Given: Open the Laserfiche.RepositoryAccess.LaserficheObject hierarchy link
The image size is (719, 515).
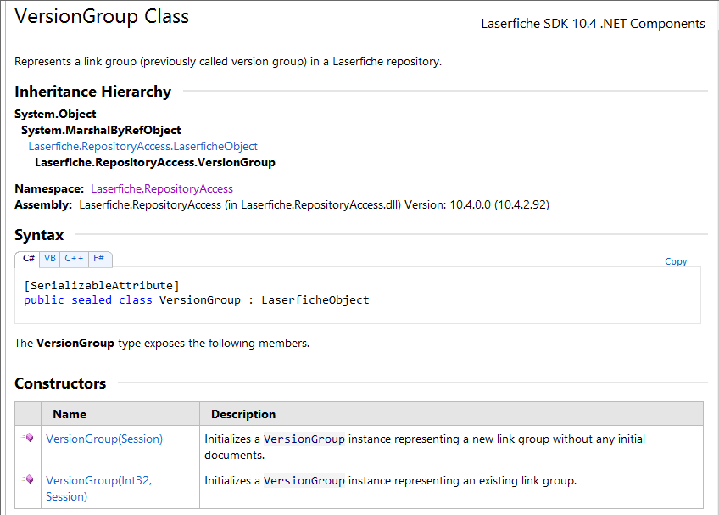Looking at the screenshot, I should (143, 147).
